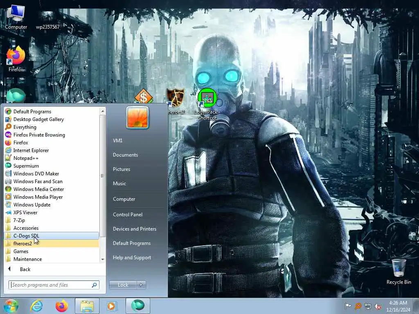The width and height of the screenshot is (419, 314).
Task: Expand the Maintenance folder
Action: [x=52, y=259]
